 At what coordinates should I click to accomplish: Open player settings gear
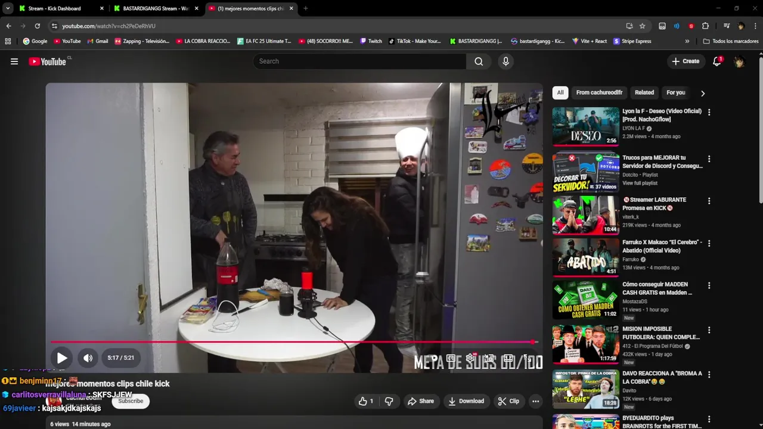tap(471, 358)
